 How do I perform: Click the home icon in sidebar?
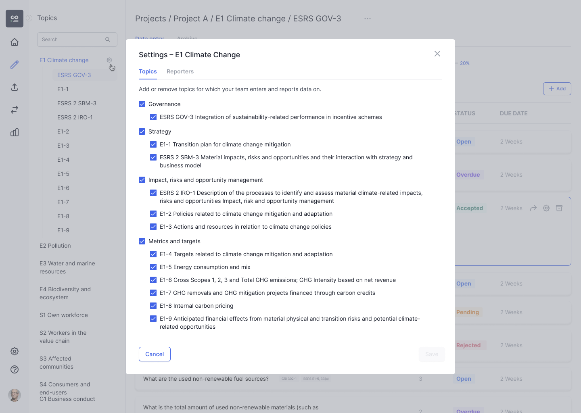[15, 42]
